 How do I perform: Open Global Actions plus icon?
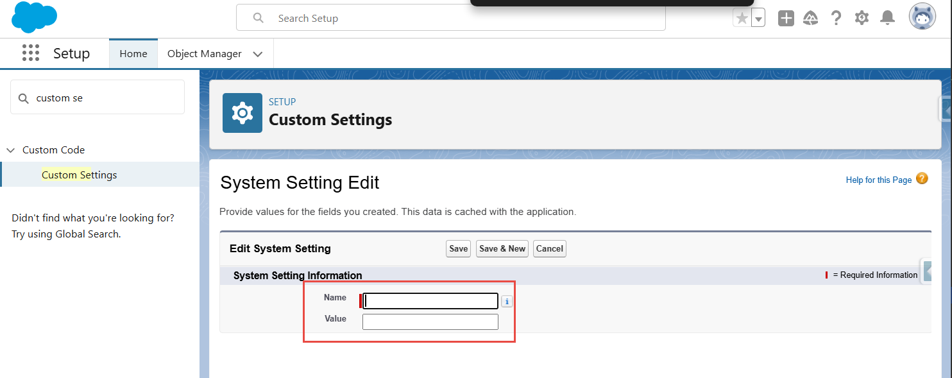pyautogui.click(x=786, y=18)
